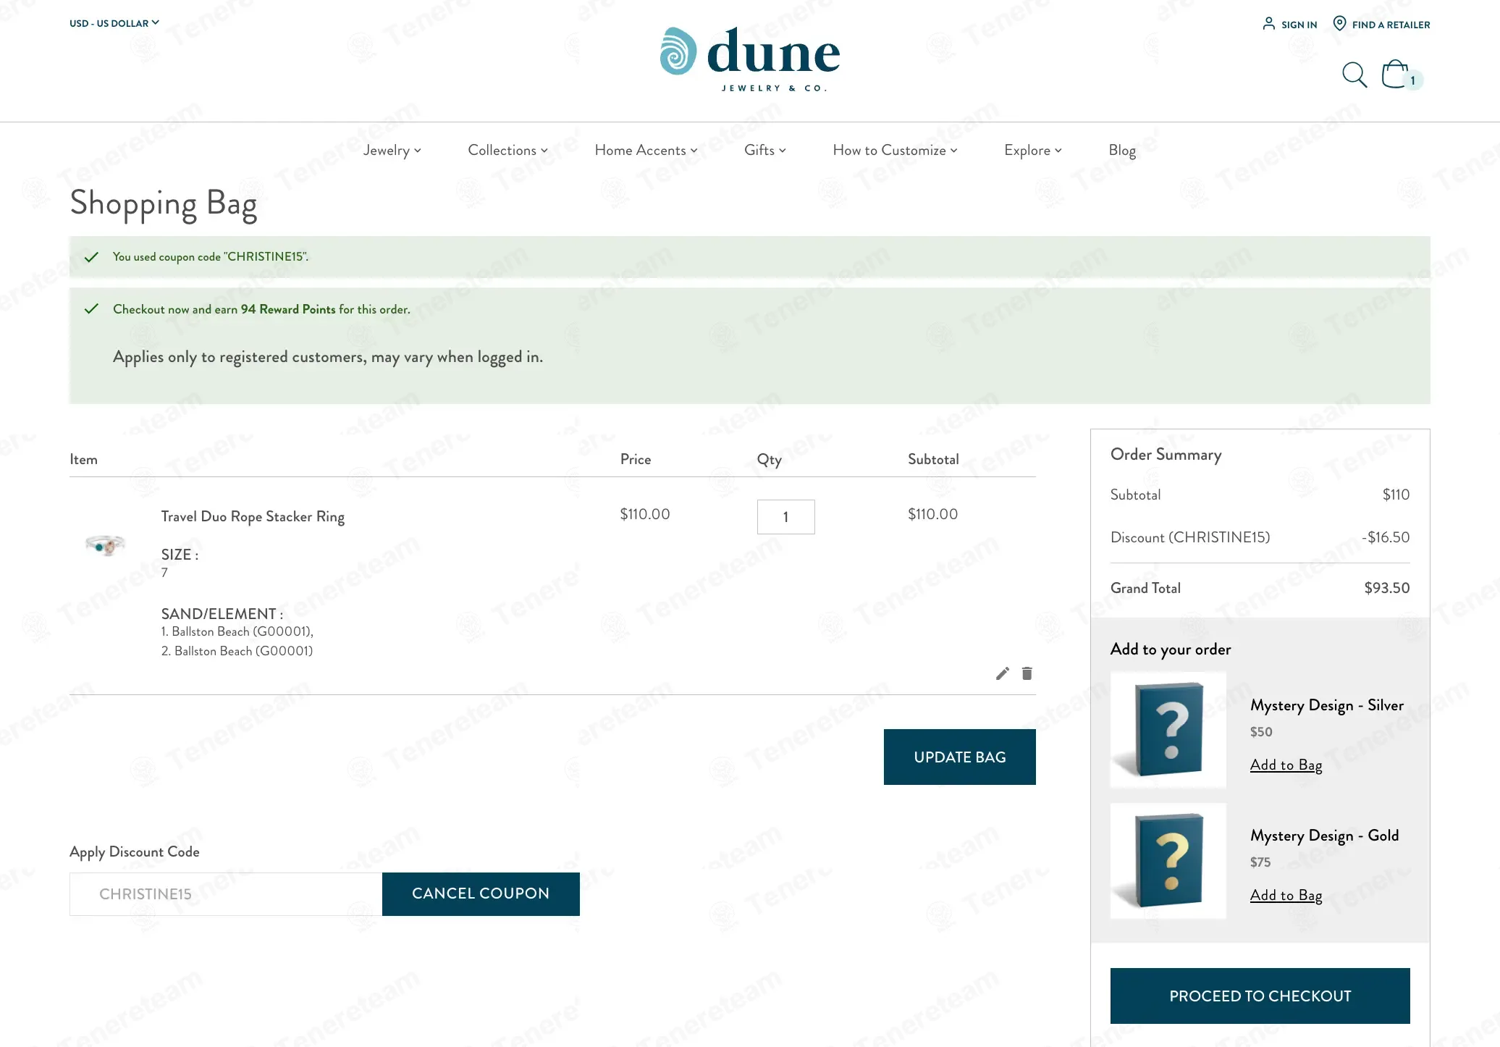Click the Cancel Coupon button
Image resolution: width=1500 pixels, height=1047 pixels.
click(x=481, y=893)
